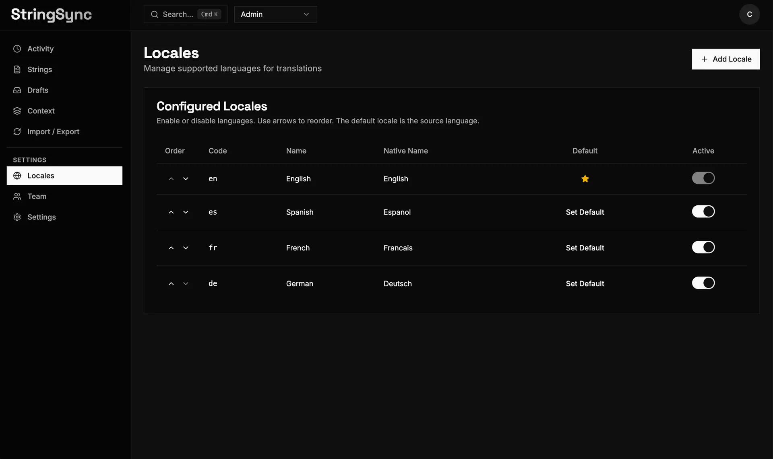Click the 'Francais' native name cell
This screenshot has height=459, width=773.
pos(398,248)
